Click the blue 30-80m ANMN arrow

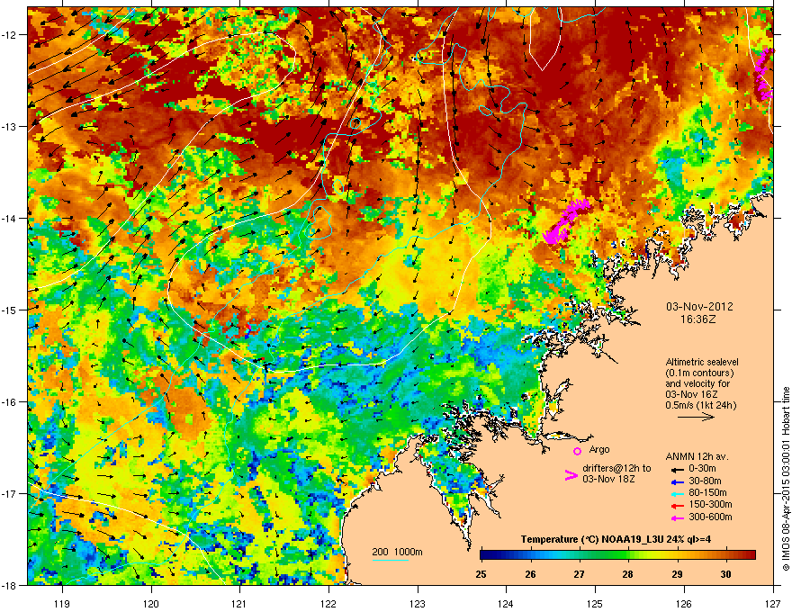(678, 481)
